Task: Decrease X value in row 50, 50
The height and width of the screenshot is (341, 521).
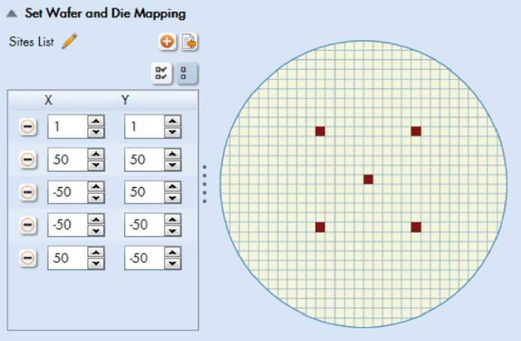Action: 96,165
